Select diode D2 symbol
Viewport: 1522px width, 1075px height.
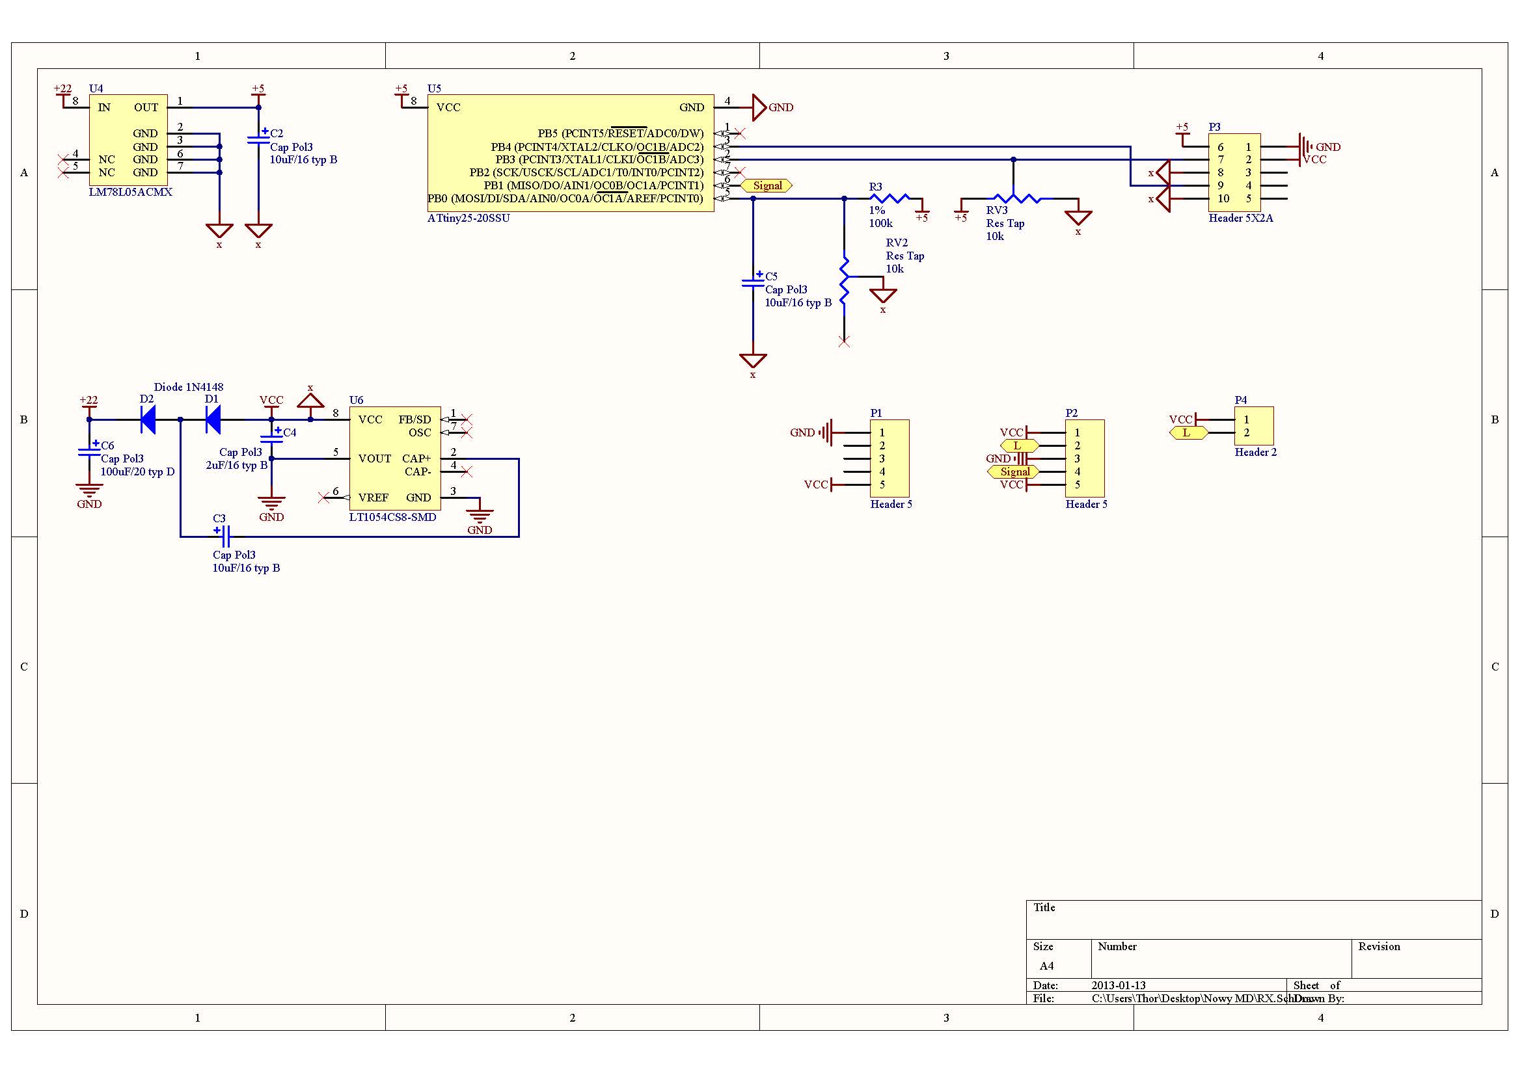[148, 419]
